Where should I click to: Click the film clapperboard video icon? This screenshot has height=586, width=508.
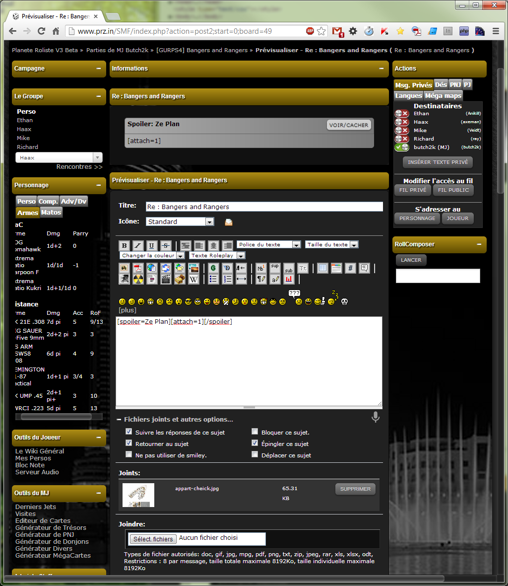point(166,280)
